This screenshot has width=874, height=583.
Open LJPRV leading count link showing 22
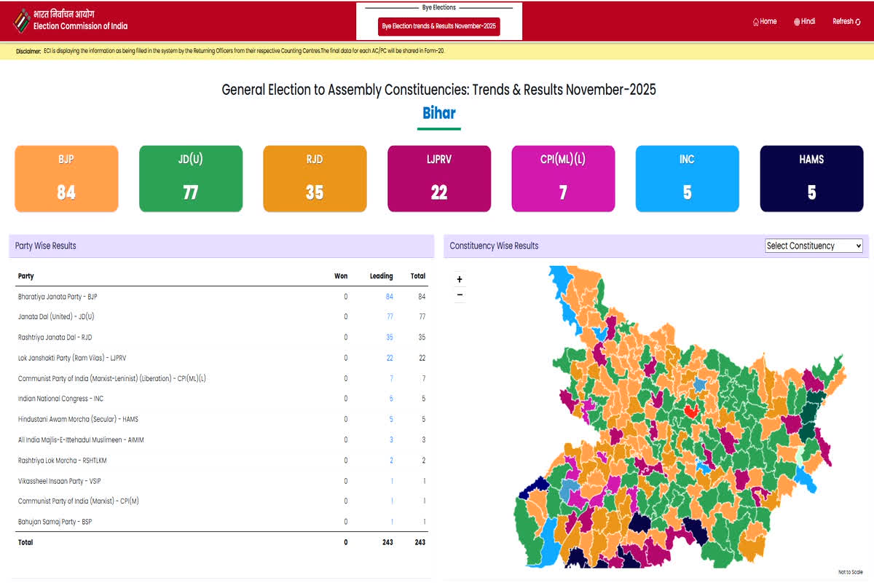pos(390,358)
